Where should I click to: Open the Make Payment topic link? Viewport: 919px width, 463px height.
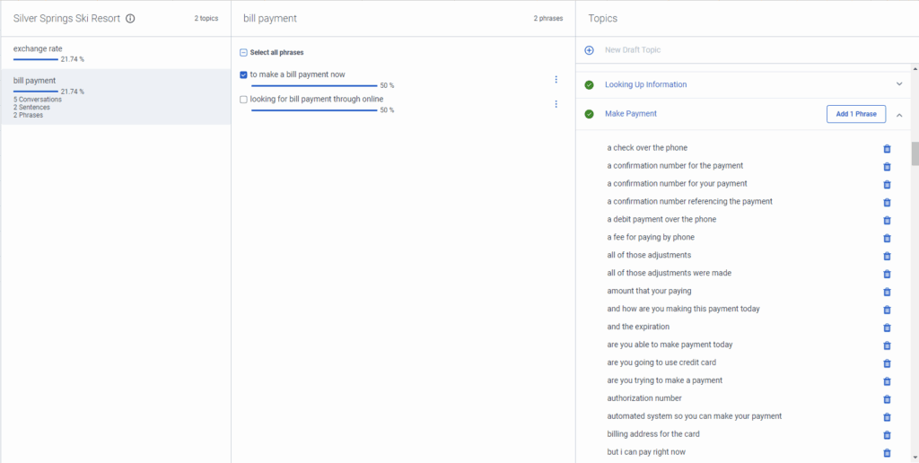(631, 114)
